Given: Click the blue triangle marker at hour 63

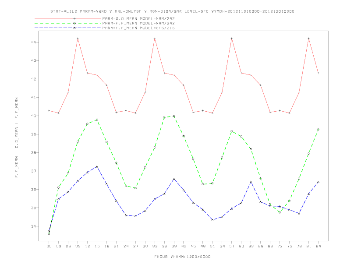Looking at the screenshot, I should pos(251,182).
